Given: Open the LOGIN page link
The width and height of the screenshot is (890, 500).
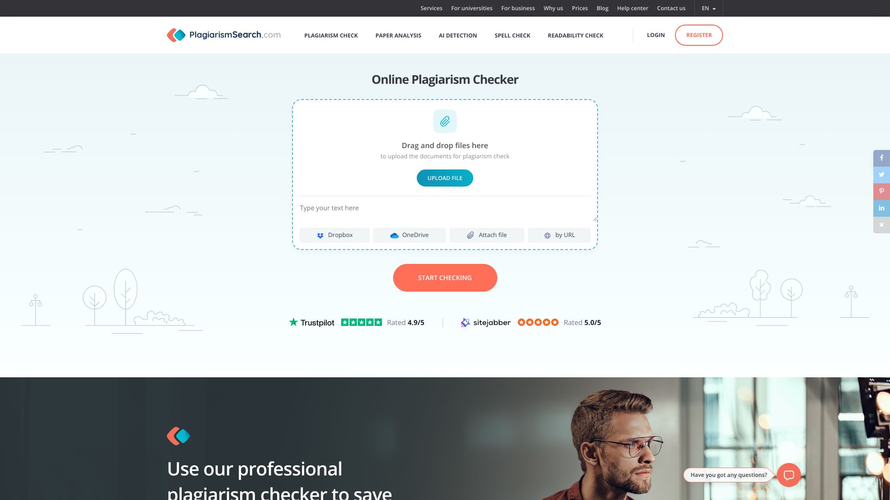Looking at the screenshot, I should click(x=656, y=35).
